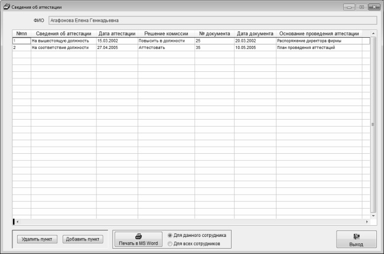Click 'Решение комиссии' column header

tap(166, 34)
